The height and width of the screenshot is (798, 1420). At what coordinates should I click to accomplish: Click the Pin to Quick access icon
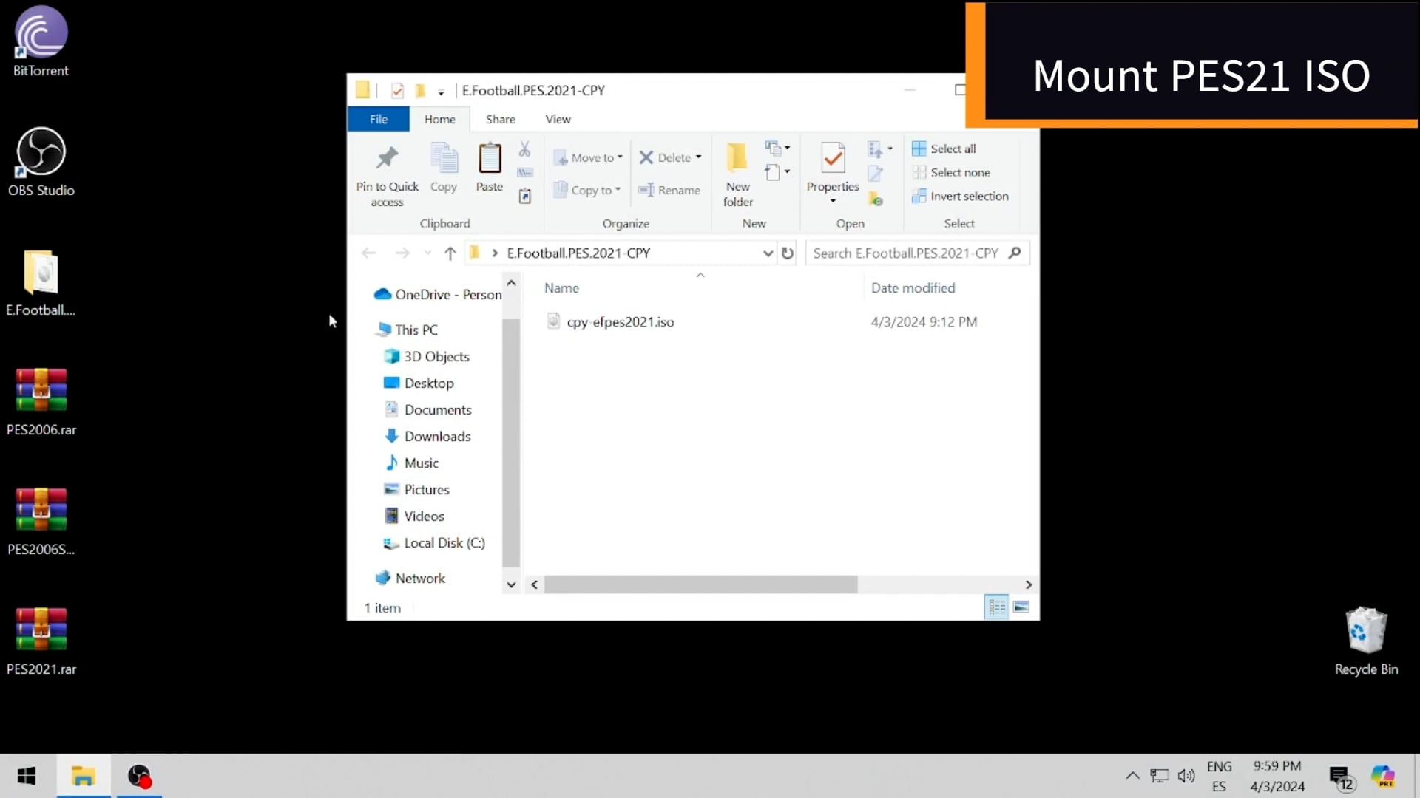(x=387, y=159)
